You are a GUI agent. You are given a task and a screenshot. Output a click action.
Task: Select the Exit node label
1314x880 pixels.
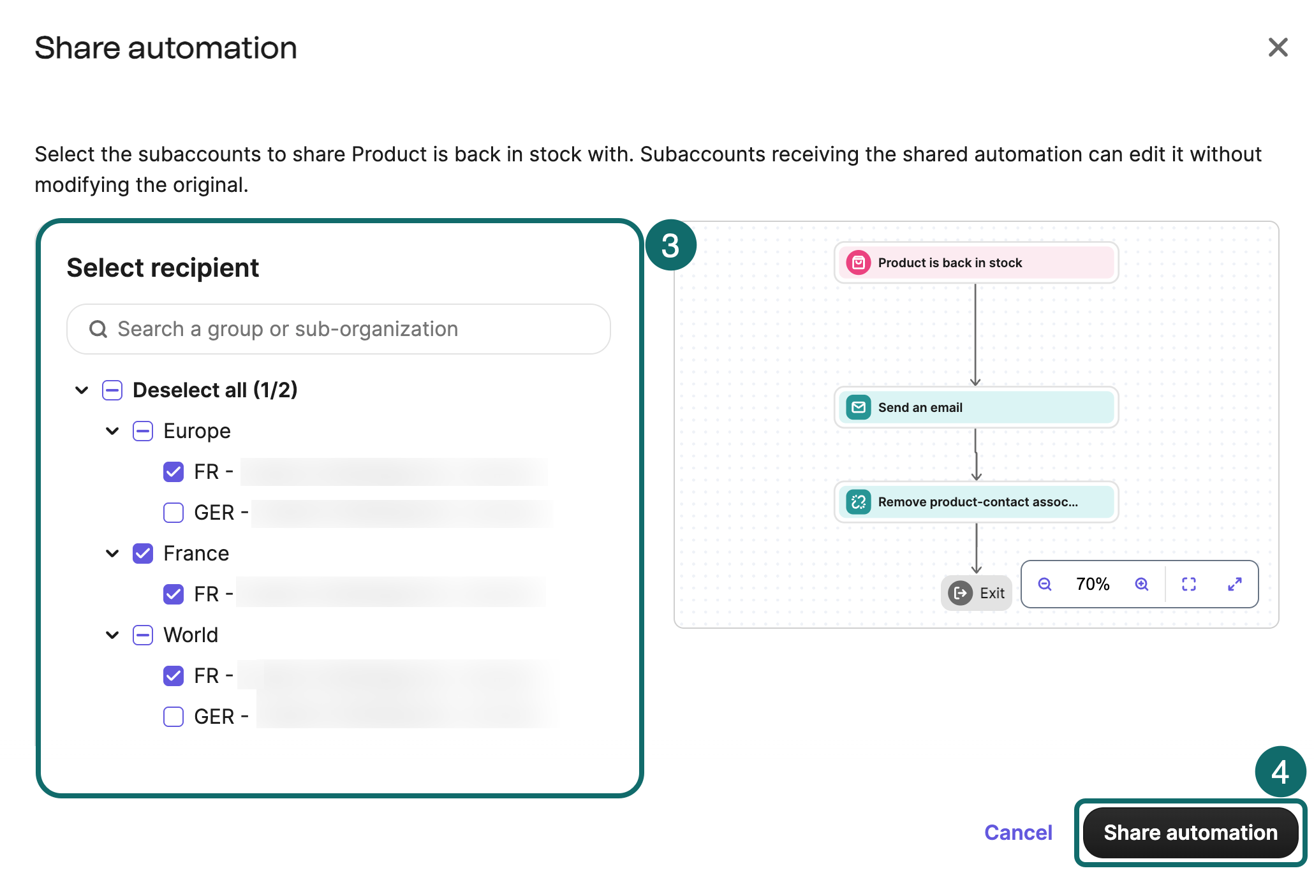(x=992, y=593)
